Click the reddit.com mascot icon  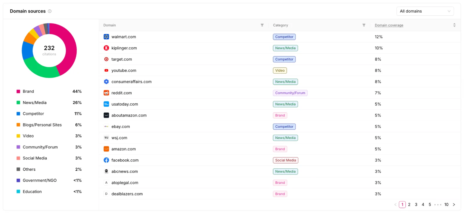(x=106, y=93)
